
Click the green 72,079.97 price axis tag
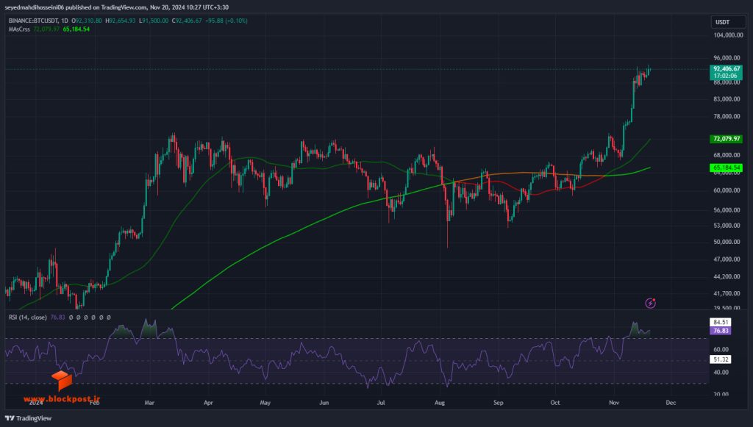click(x=726, y=139)
